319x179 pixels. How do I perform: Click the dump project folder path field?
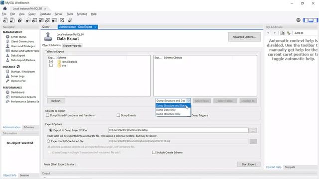coord(178,130)
